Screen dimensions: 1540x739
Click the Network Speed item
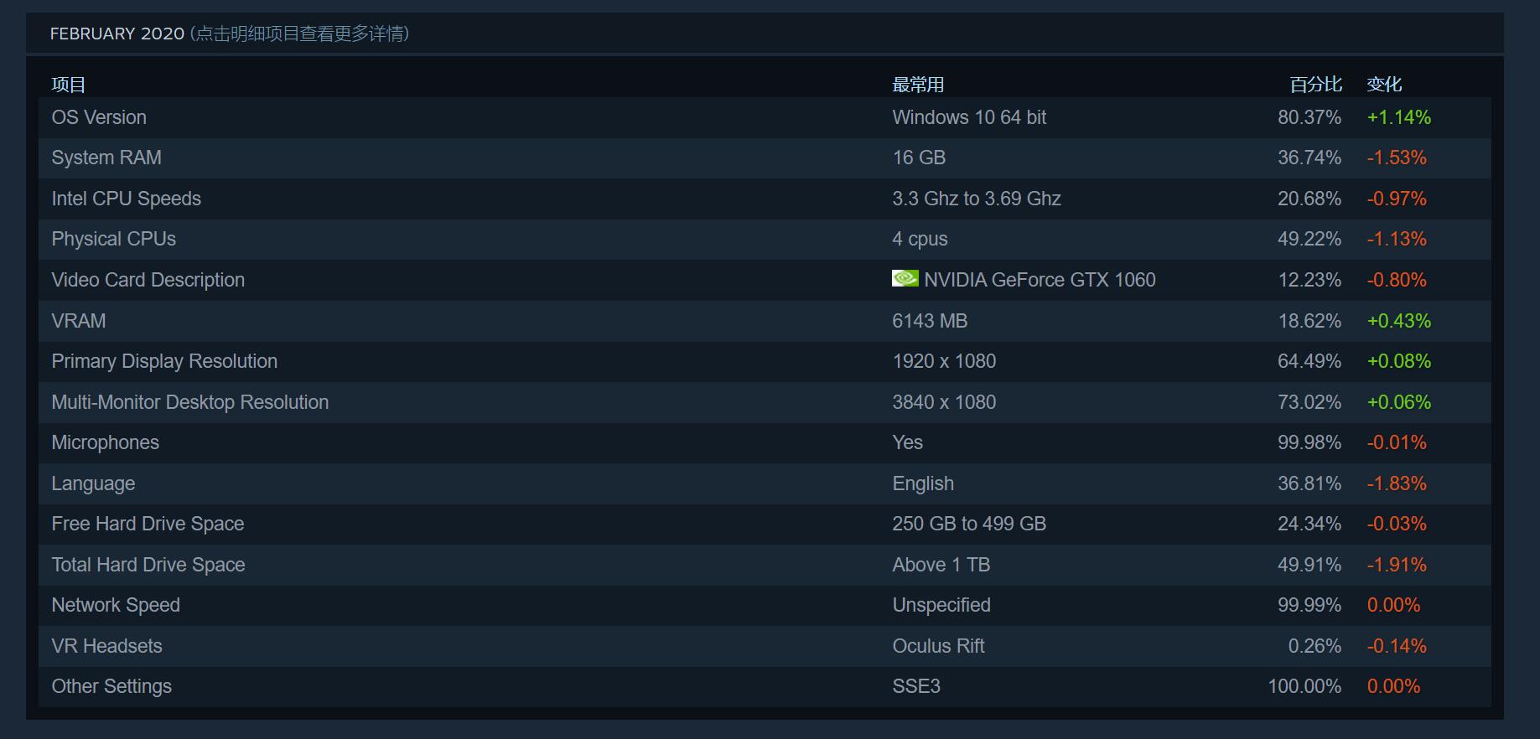(116, 605)
